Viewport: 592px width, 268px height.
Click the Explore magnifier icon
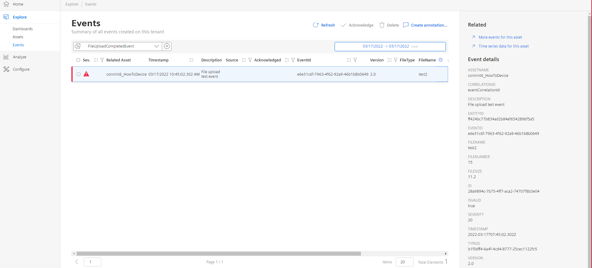pyautogui.click(x=6, y=17)
